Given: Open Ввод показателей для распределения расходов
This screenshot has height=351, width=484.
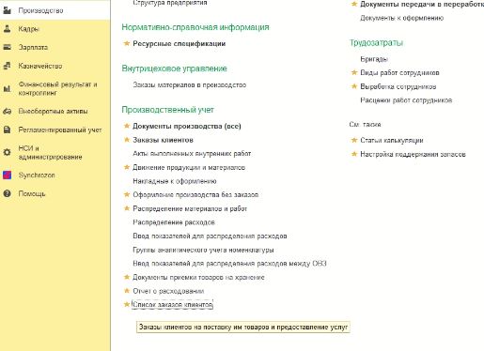Looking at the screenshot, I should click(x=210, y=236).
